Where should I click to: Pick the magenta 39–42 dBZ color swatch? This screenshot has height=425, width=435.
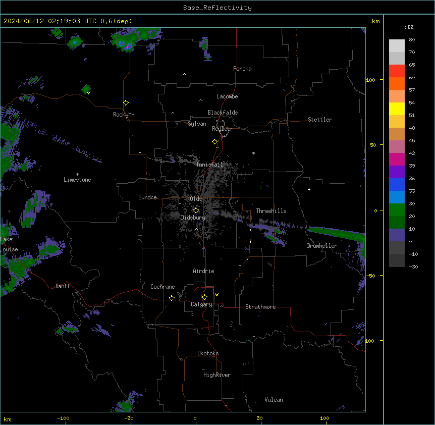tap(397, 159)
